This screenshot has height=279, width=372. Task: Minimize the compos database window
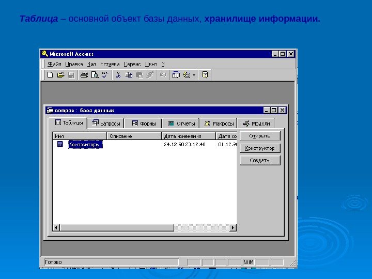tap(267, 110)
